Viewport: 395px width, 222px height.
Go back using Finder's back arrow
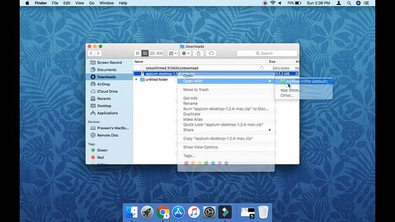pyautogui.click(x=91, y=54)
